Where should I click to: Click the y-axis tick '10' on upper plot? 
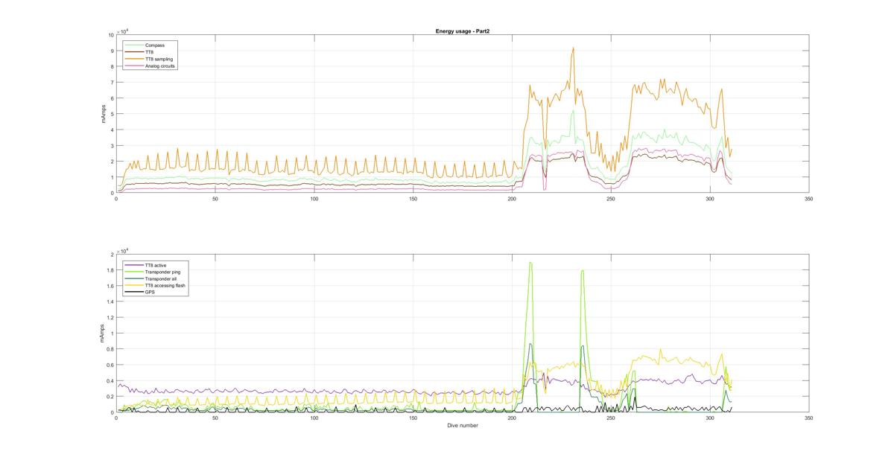click(111, 35)
